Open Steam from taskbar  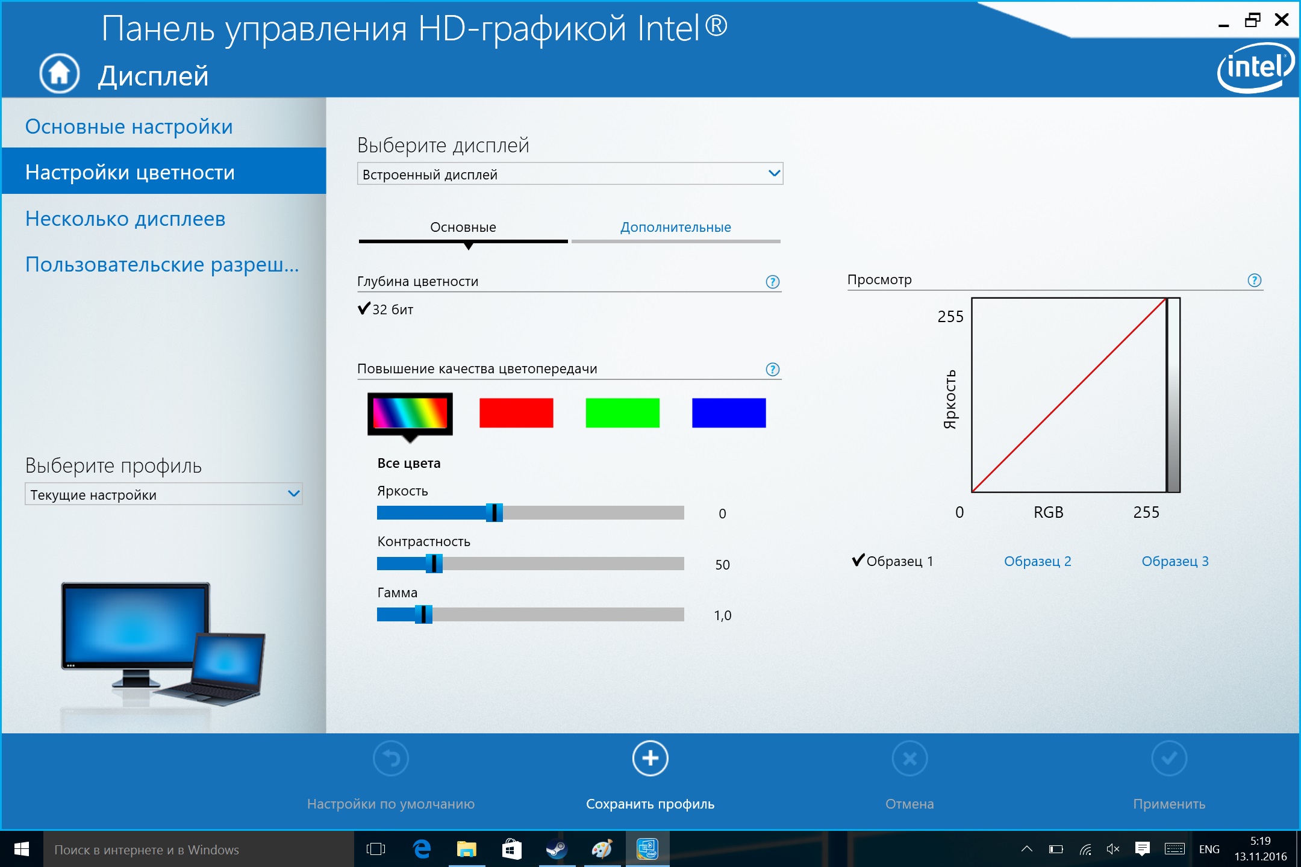(557, 849)
